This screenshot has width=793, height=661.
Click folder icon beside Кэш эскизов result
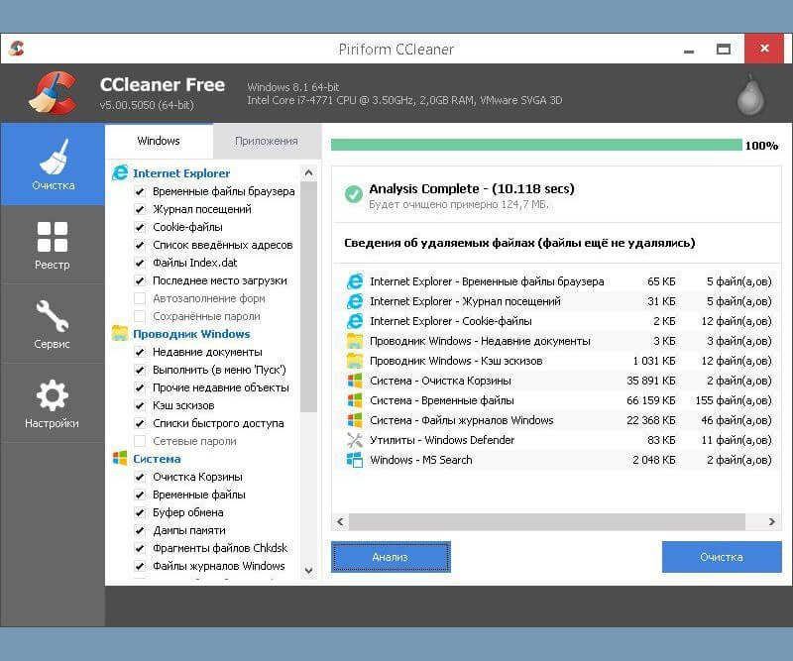(355, 361)
